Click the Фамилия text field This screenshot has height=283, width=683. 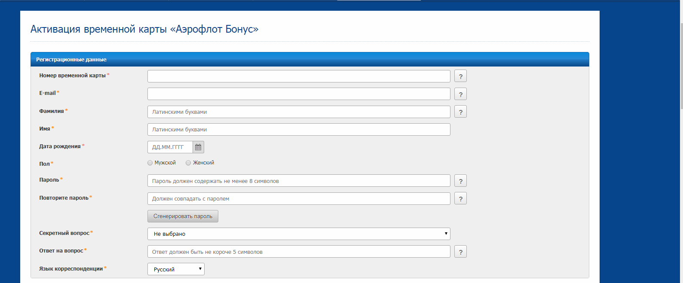pyautogui.click(x=298, y=112)
